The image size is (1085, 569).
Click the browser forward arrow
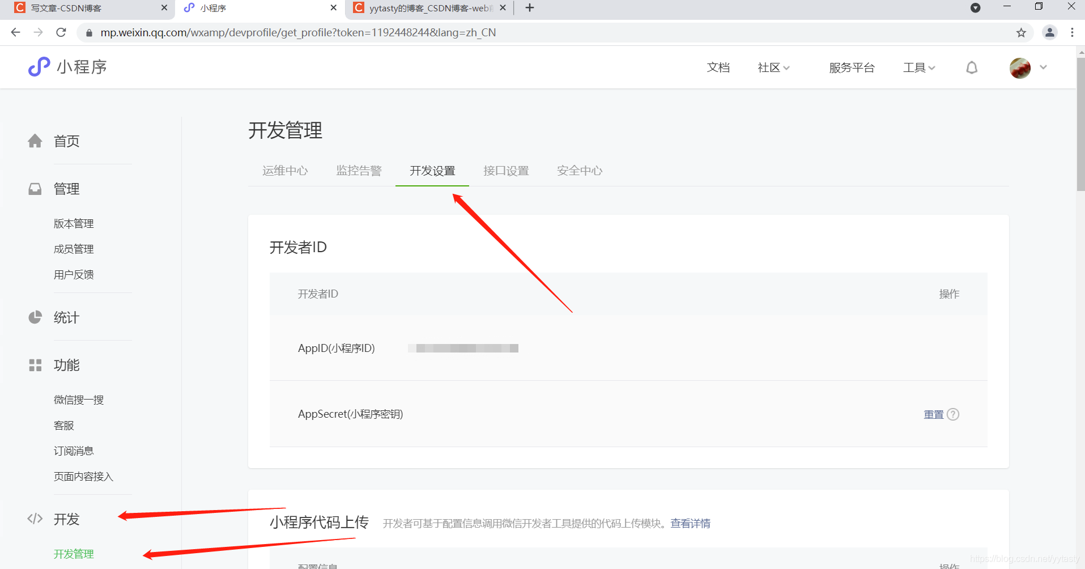pos(38,32)
